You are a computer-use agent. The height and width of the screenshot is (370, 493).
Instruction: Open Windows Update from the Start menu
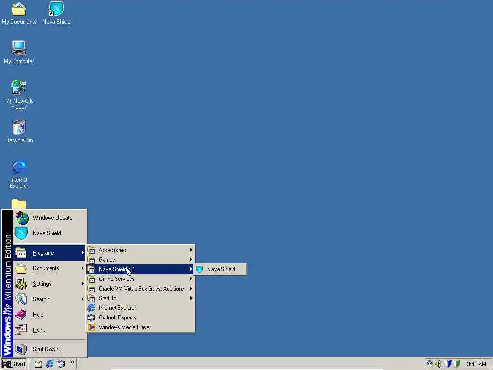[x=50, y=218]
